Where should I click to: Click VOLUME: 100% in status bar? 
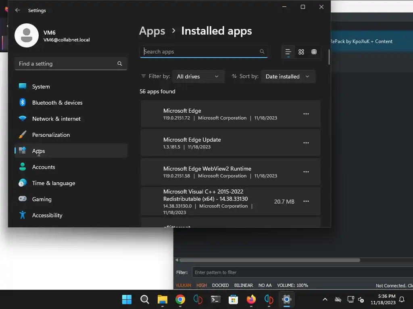292,285
